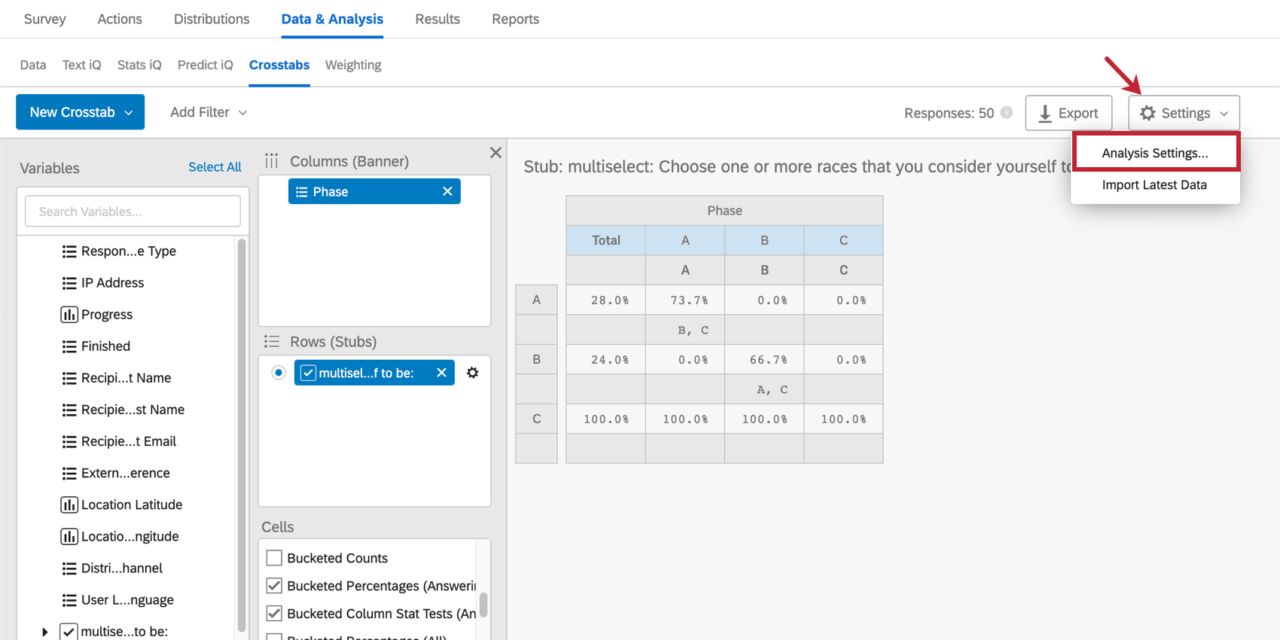Click the info icon next to Responses: 50
This screenshot has width=1280, height=640.
[1007, 113]
